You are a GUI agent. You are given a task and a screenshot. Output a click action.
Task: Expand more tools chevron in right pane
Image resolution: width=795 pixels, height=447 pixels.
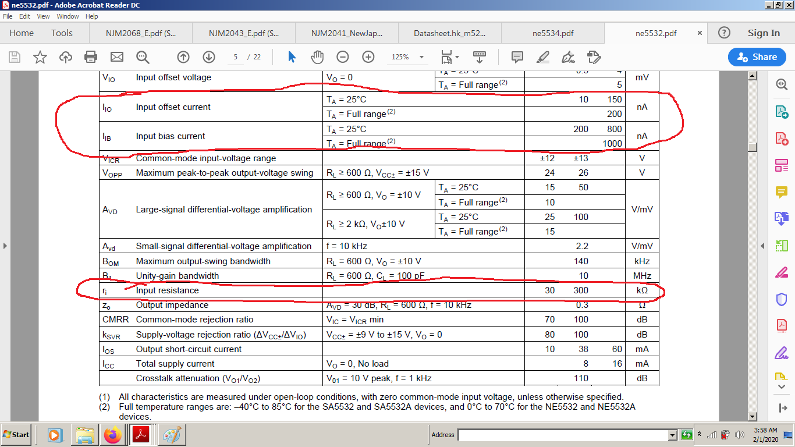(781, 388)
